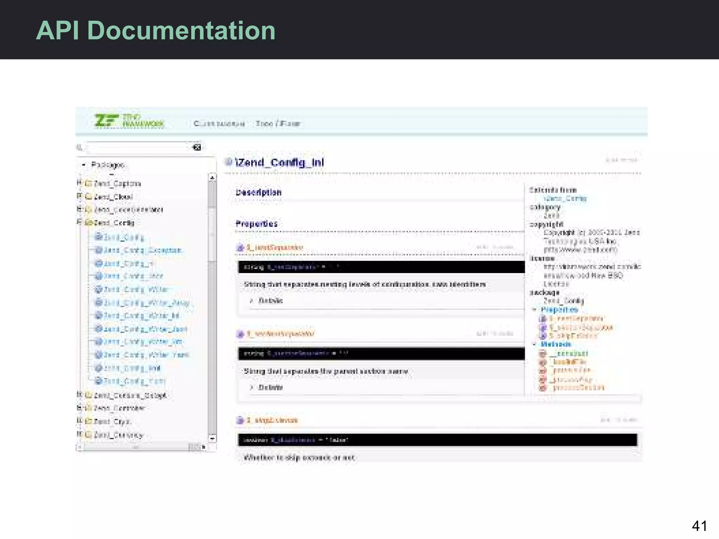719x539 pixels.
Task: Open the Class diagram menu item
Action: coord(219,124)
